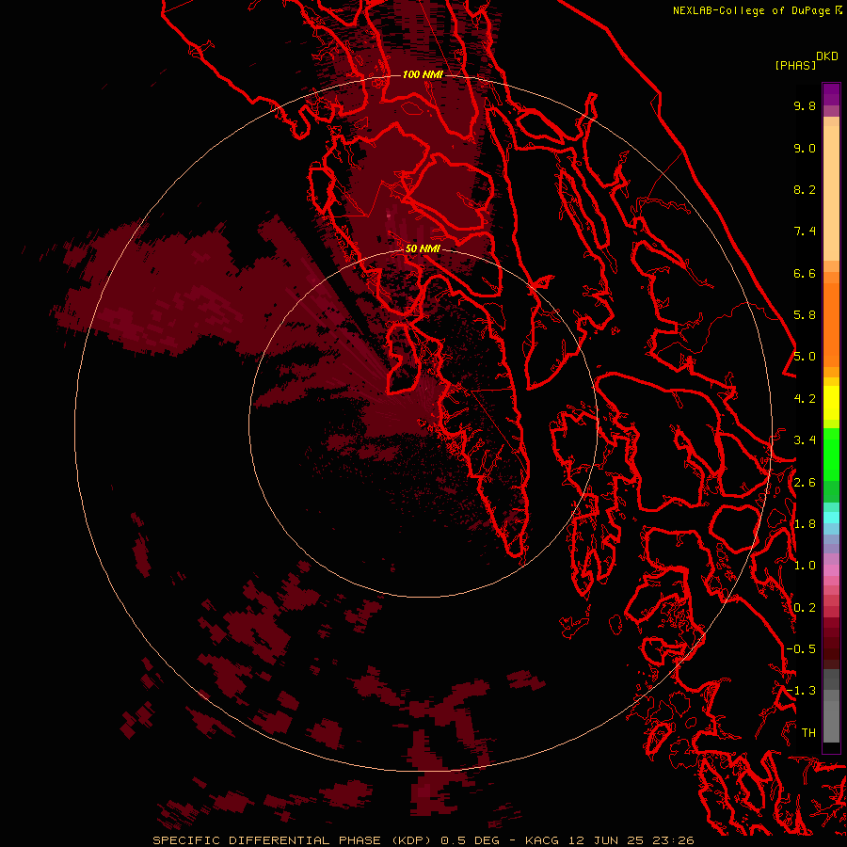Click the 6.6 legend value

click(805, 273)
